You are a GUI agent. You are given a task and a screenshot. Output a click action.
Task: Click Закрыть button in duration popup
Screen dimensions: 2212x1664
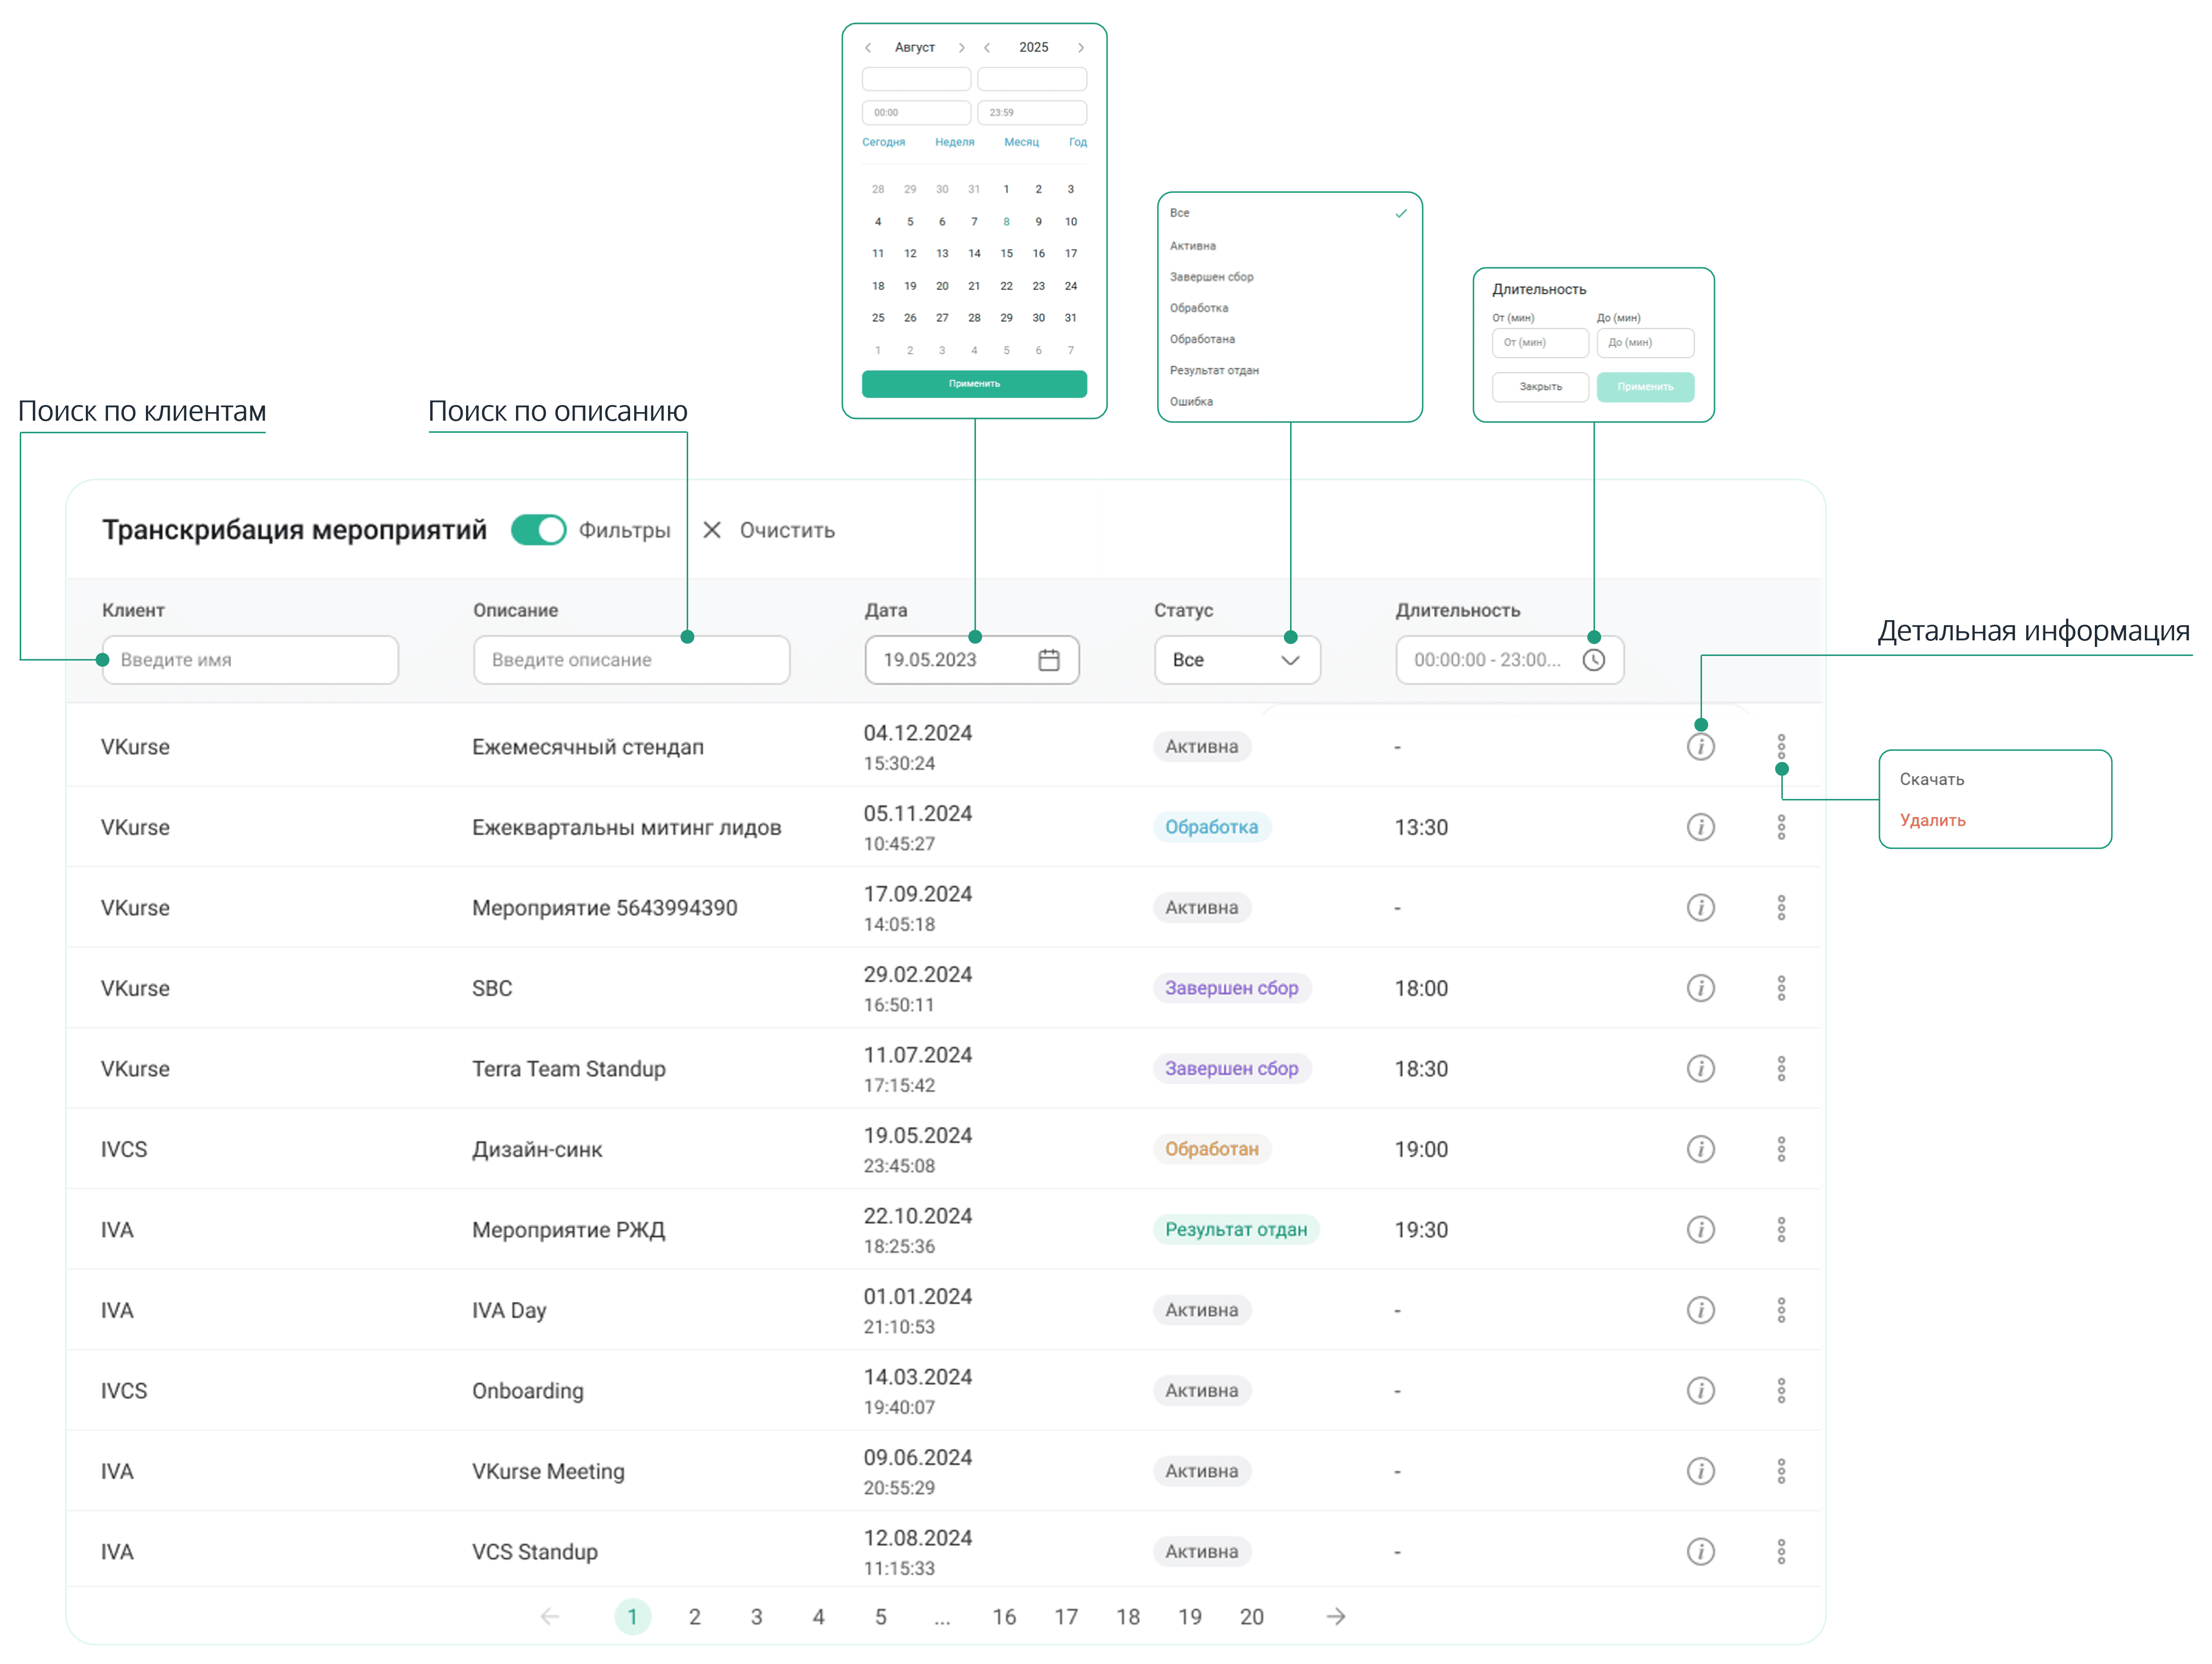[x=1540, y=387]
